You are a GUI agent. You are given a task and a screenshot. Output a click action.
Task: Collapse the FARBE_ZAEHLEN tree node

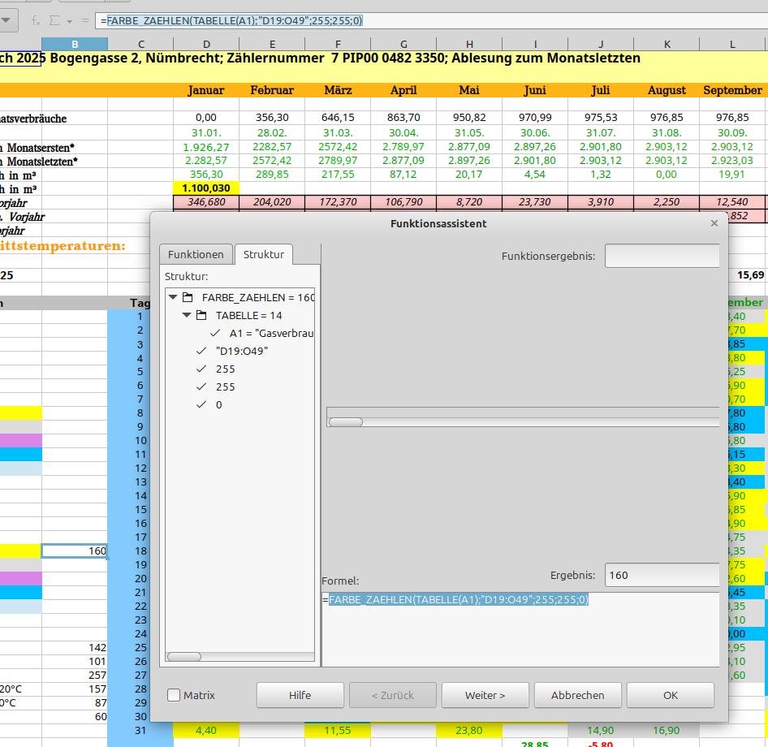tap(172, 298)
